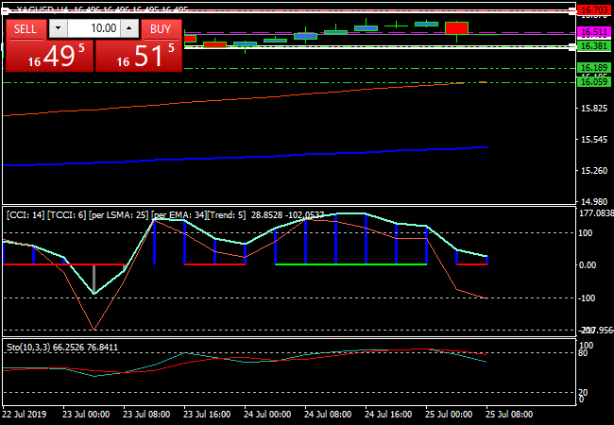Click the gray negative CCI histogram bar
Viewport: 614px width, 425px height.
(94, 279)
